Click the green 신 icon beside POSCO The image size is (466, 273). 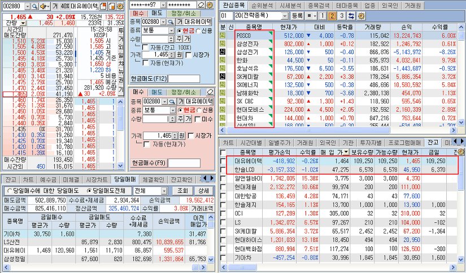pyautogui.click(x=223, y=36)
